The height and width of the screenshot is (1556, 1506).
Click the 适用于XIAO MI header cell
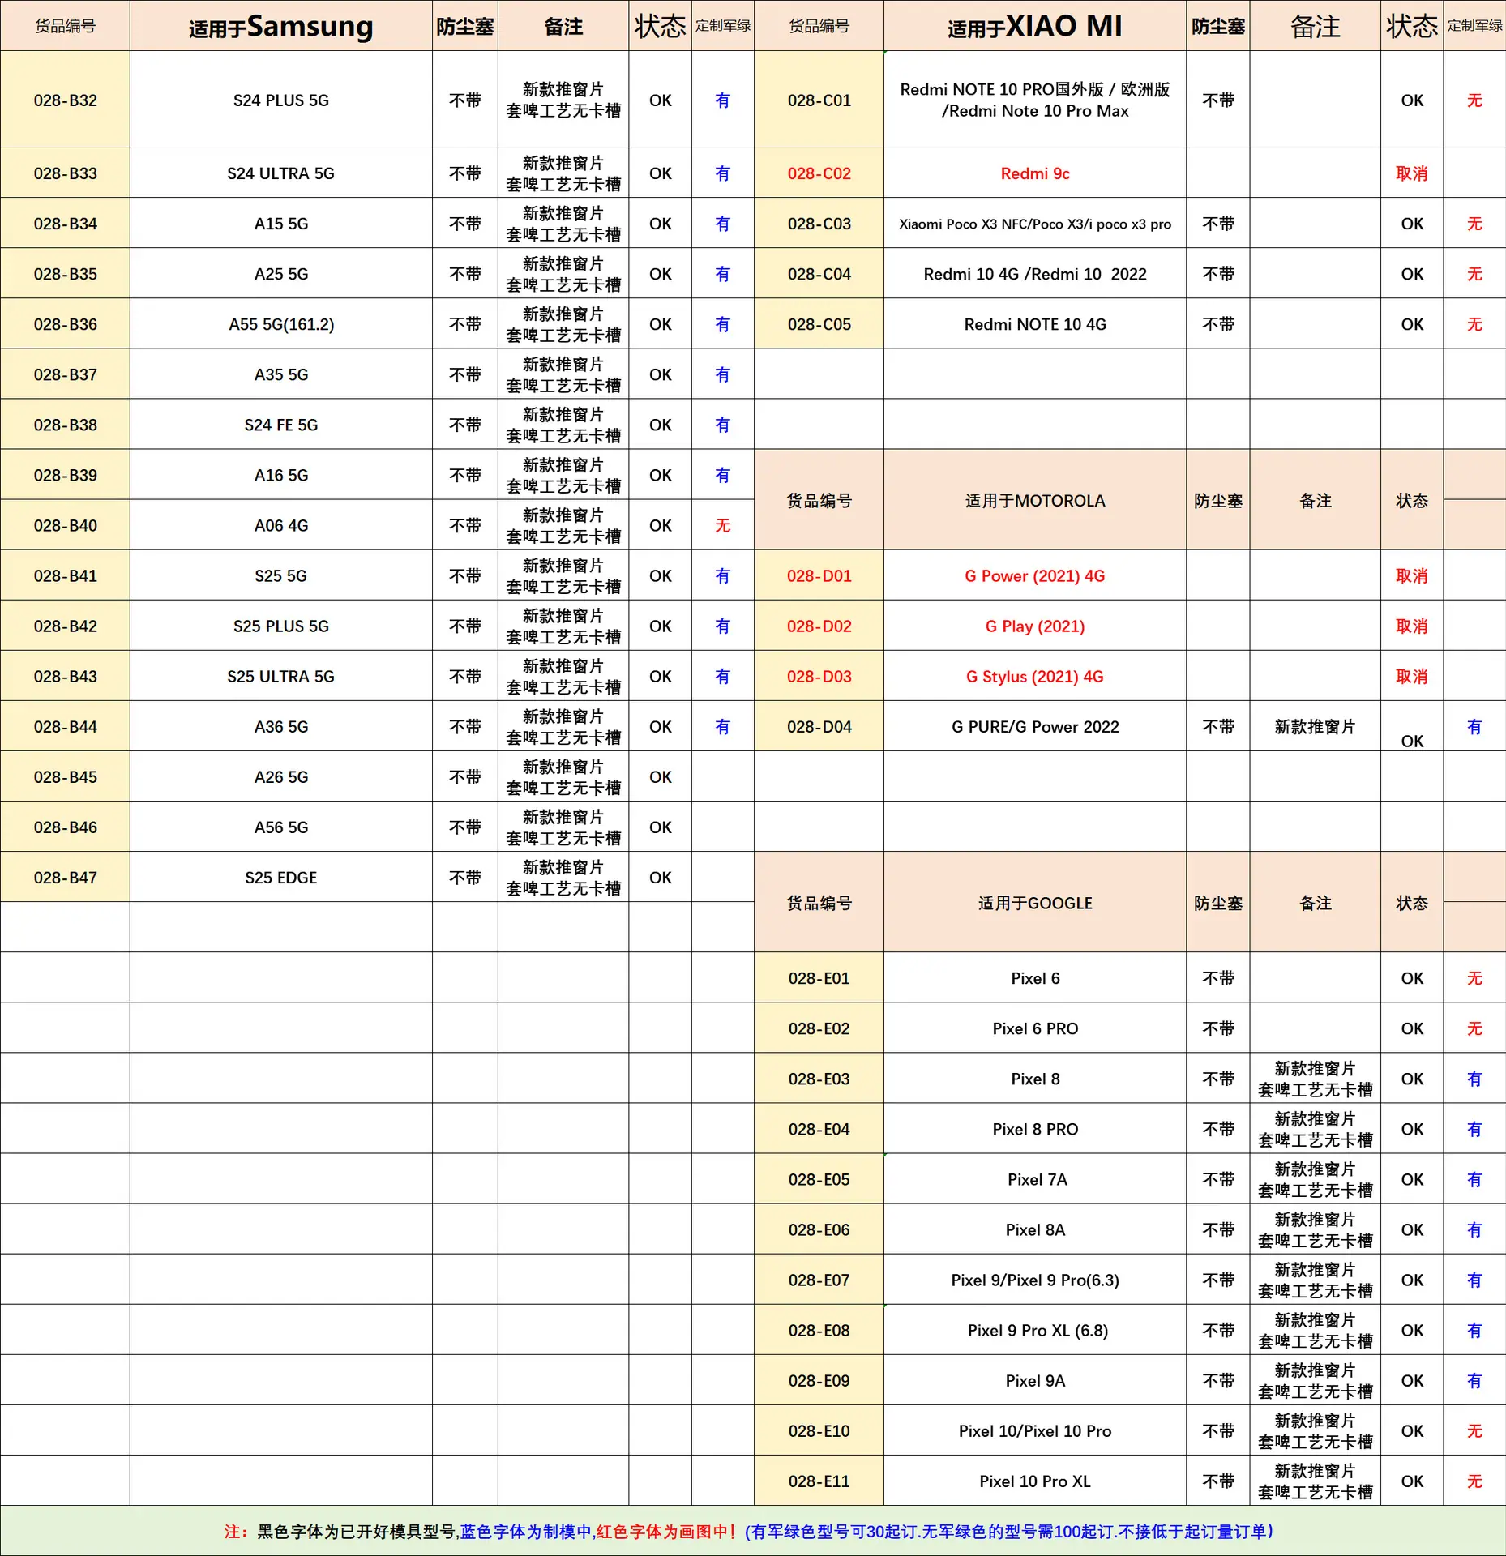click(1035, 27)
